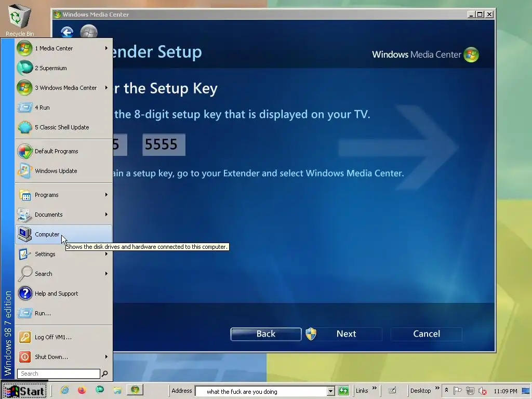
Task: Launch 2 Supermium from start menu
Action: click(63, 68)
